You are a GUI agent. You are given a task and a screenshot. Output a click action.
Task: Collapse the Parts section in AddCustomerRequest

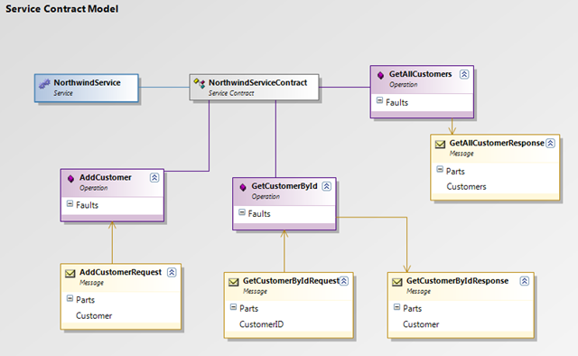click(x=70, y=298)
